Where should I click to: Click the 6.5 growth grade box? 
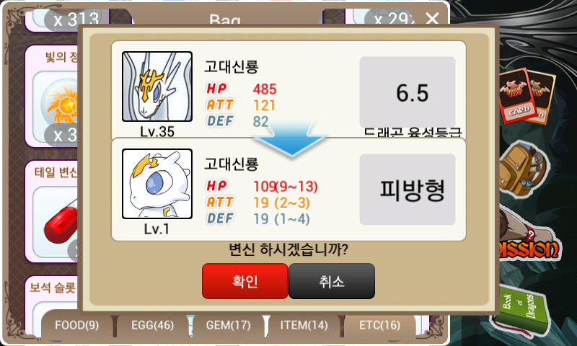click(408, 92)
